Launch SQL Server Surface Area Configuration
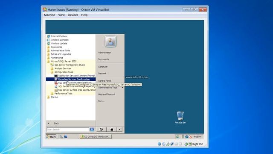 [77, 90]
